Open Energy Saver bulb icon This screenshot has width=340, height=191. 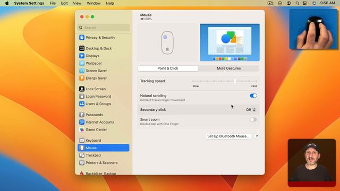pyautogui.click(x=82, y=78)
